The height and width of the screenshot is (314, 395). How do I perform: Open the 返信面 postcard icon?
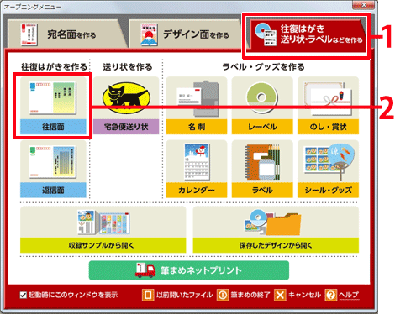[53, 162]
